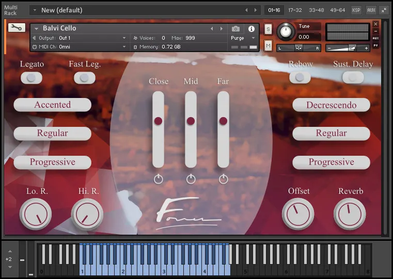Image resolution: width=393 pixels, height=279 pixels.
Task: Solo the Balvi Cello instrument
Action: point(268,29)
